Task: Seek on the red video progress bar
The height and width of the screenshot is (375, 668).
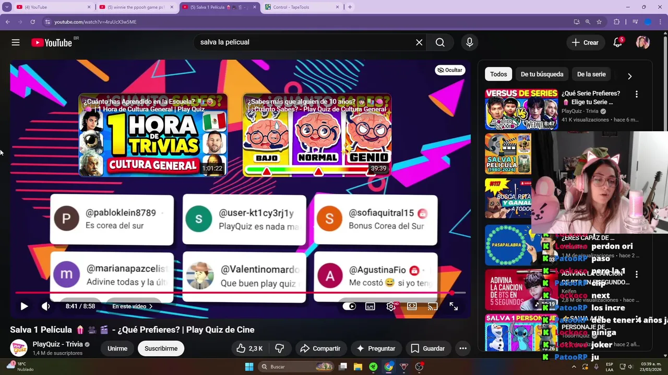Action: click(x=240, y=293)
